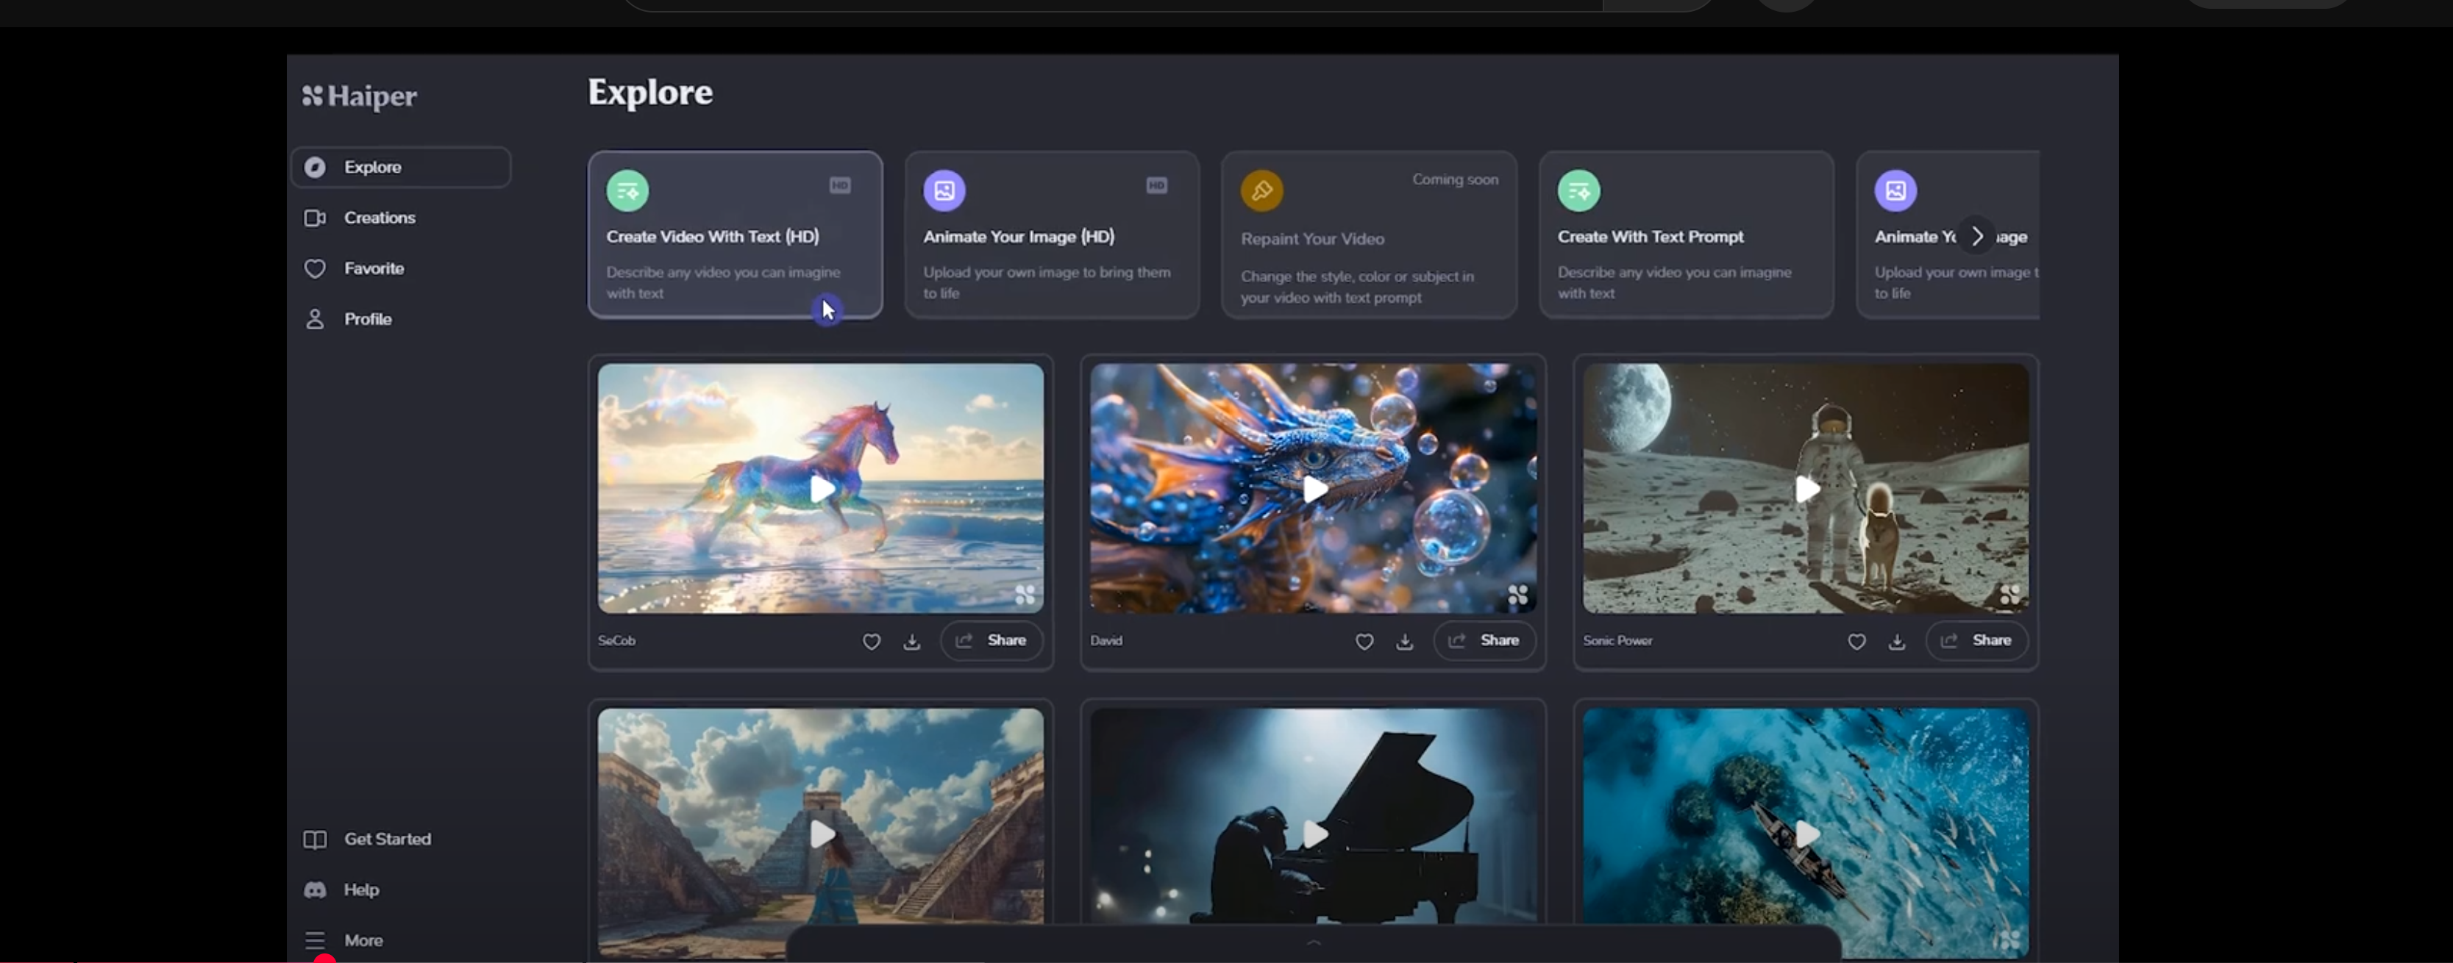Open the Creations sidebar item
The image size is (2453, 963).
378,218
